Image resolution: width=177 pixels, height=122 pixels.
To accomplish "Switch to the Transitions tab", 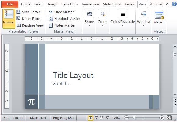I will 69,4.
